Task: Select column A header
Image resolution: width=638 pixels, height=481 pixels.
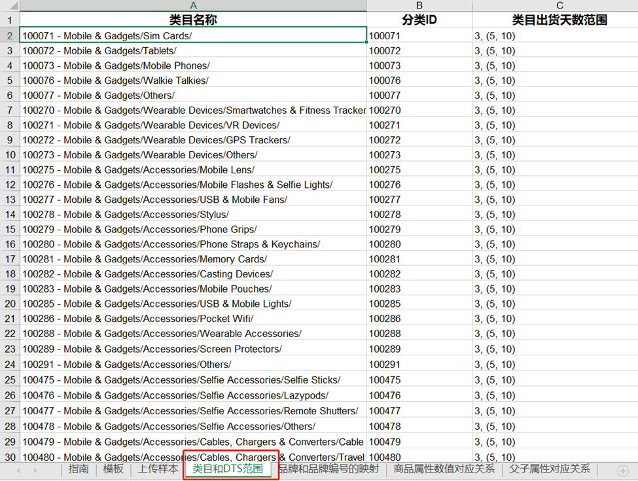Action: (x=193, y=5)
